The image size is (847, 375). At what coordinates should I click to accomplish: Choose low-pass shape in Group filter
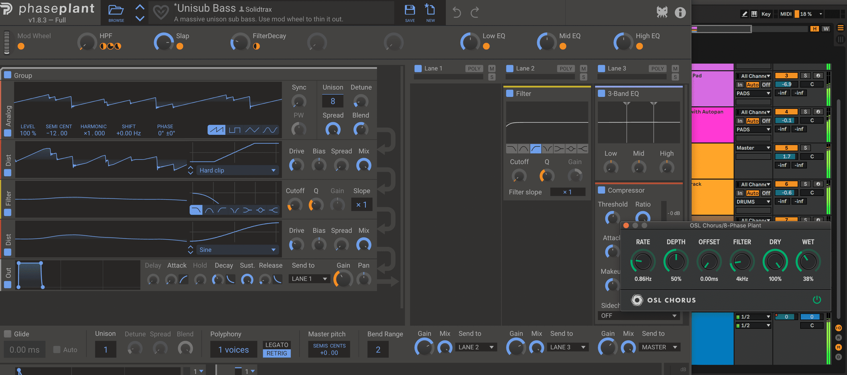click(x=196, y=210)
